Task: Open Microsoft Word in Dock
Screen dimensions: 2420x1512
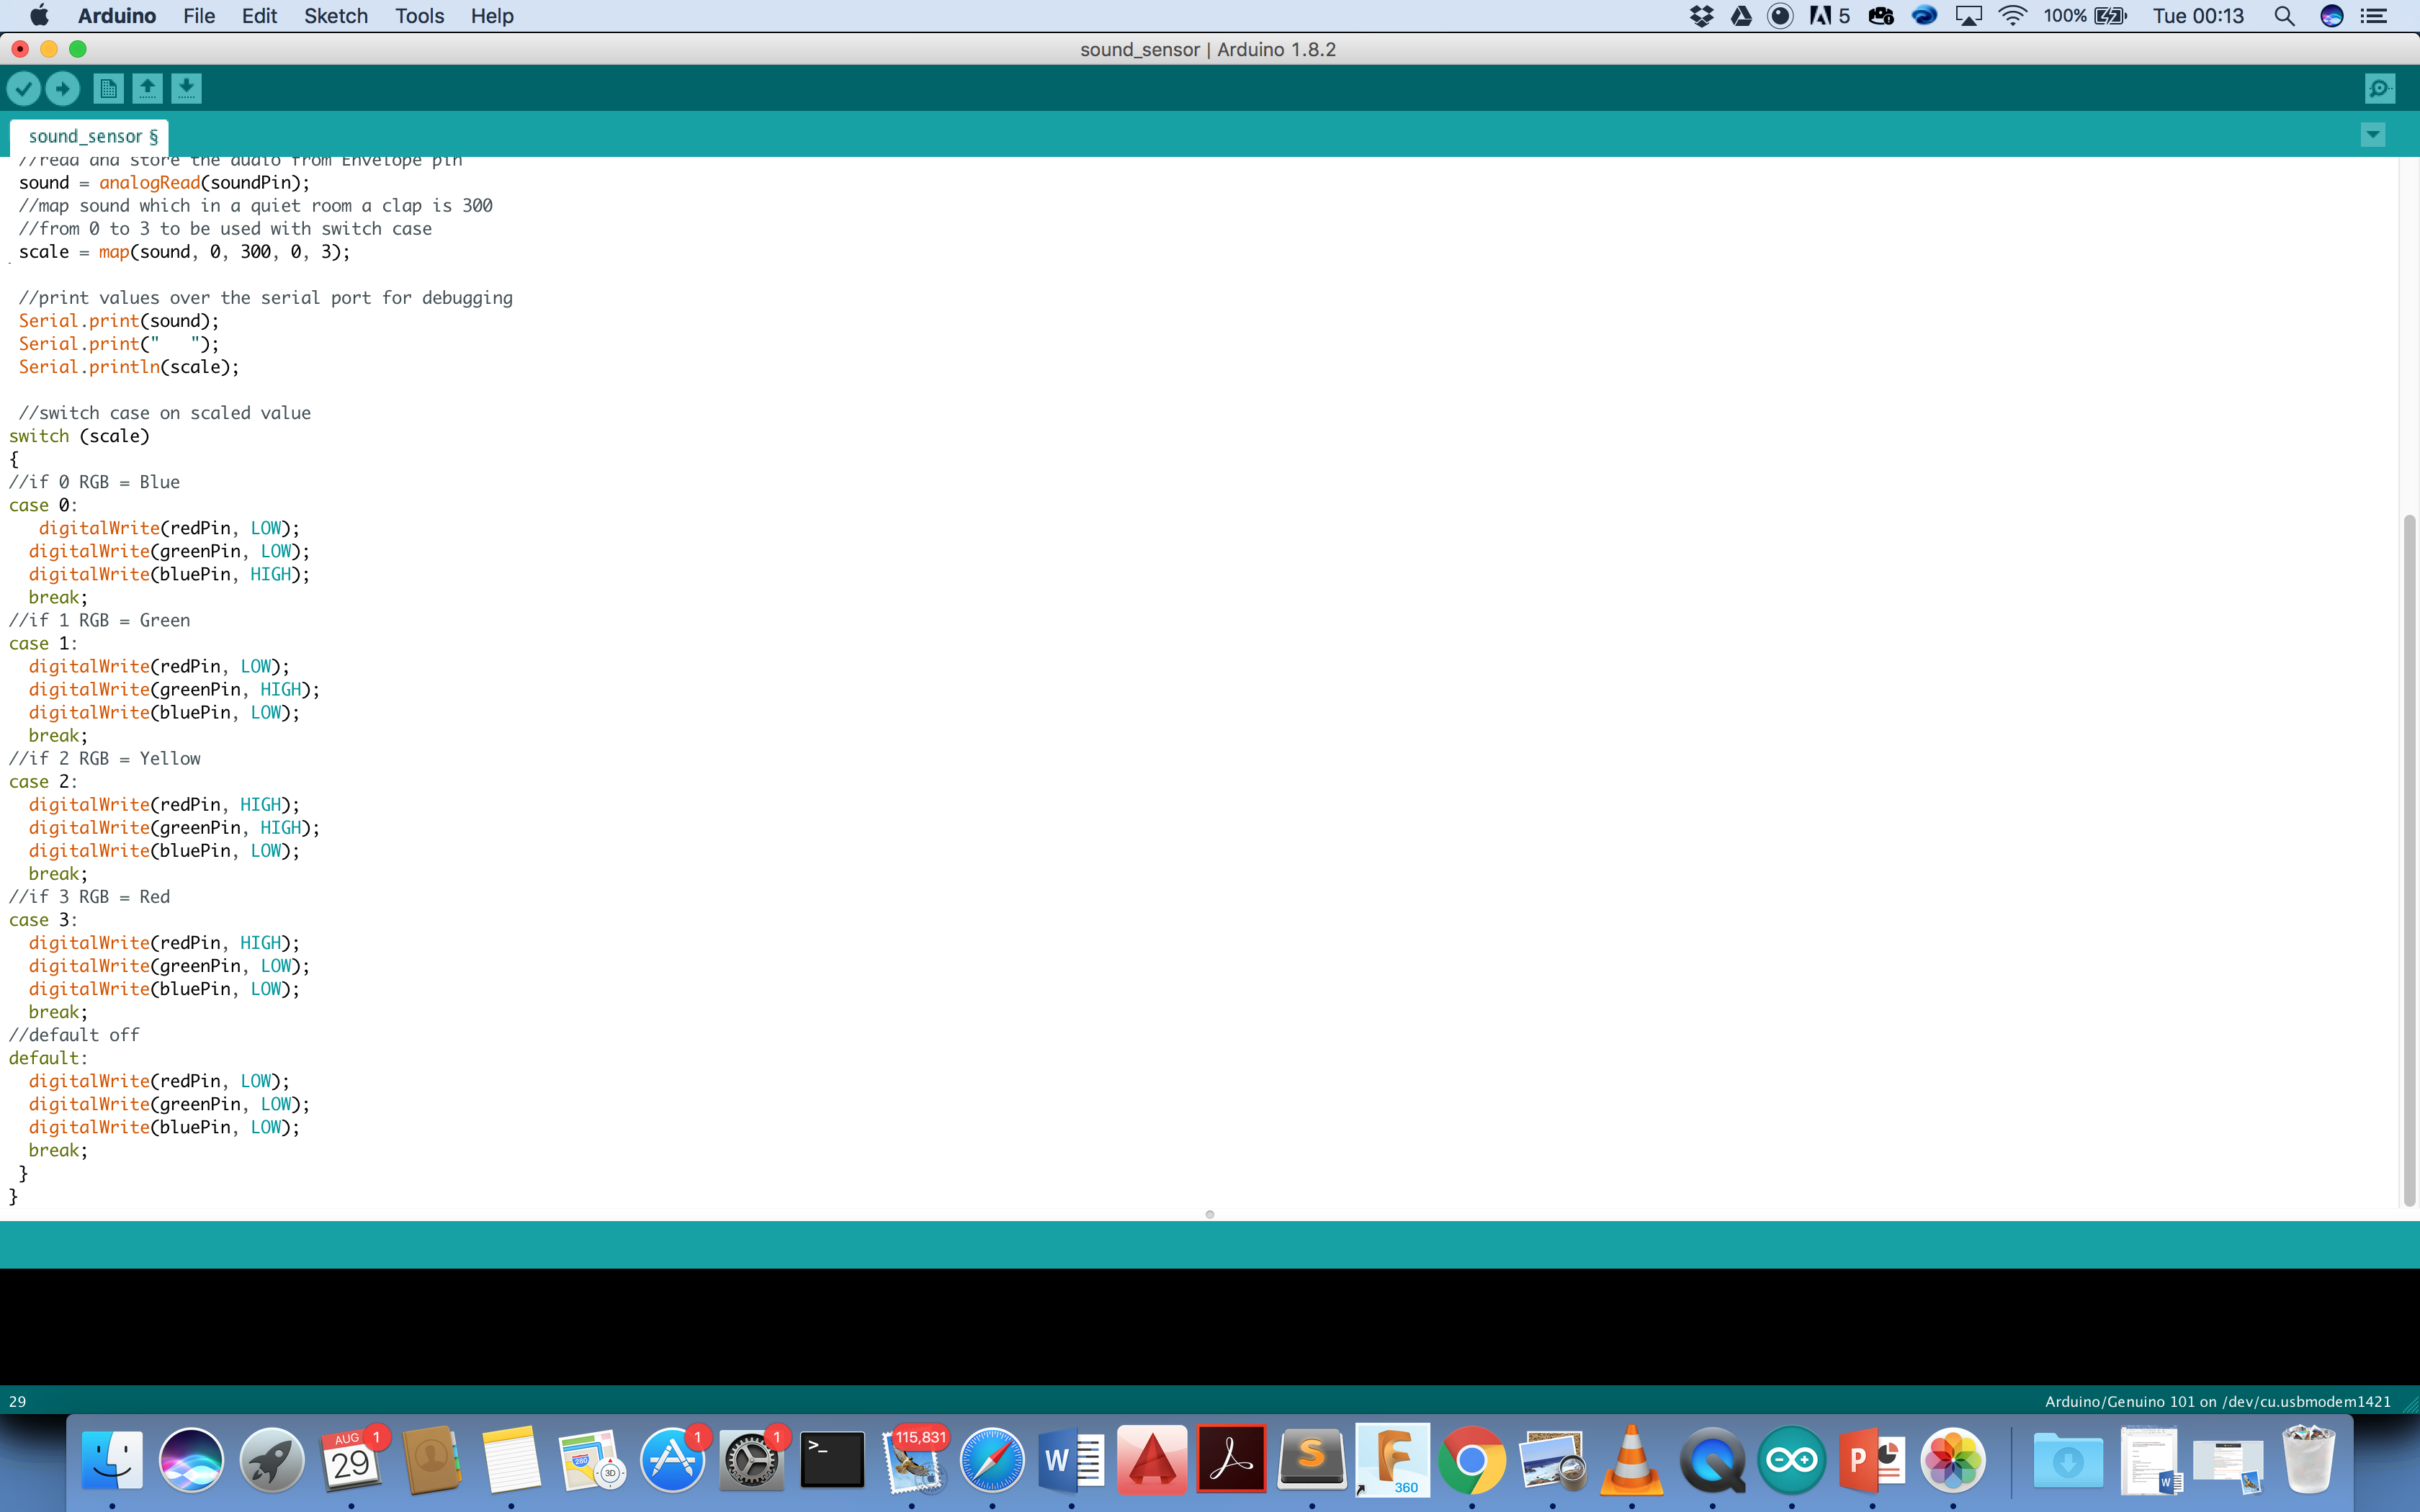Action: [1071, 1460]
